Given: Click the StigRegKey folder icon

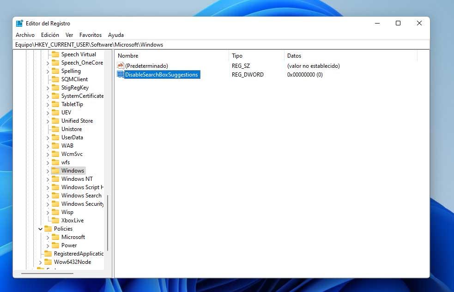Looking at the screenshot, I should pos(55,88).
